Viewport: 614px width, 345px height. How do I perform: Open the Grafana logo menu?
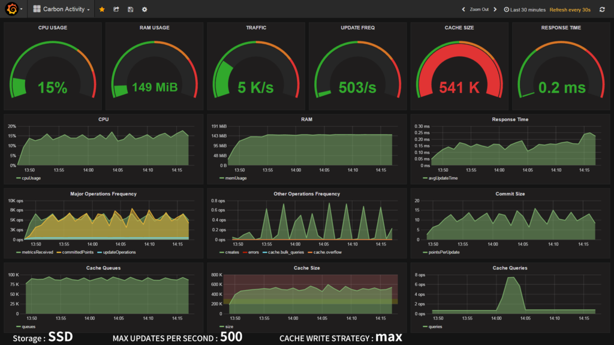13,9
